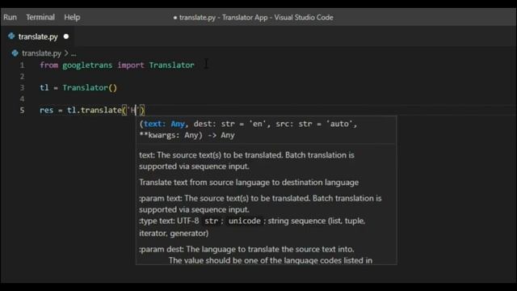The image size is (517, 291).
Task: Open the Terminal menu
Action: click(x=40, y=17)
